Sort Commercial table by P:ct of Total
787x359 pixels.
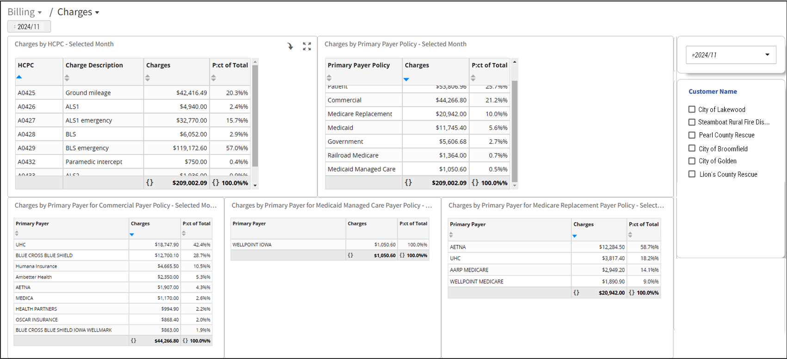(x=184, y=233)
